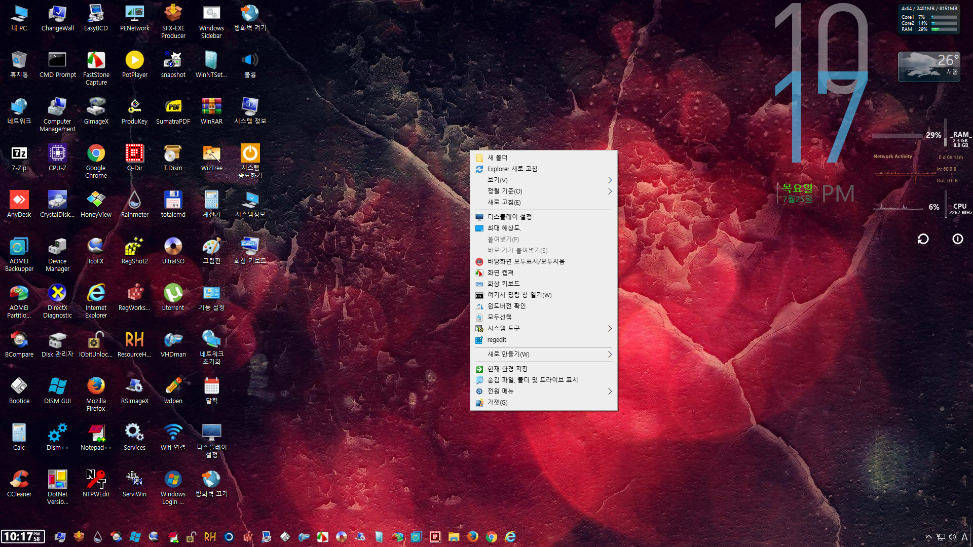
Task: Open the UltraISO desktop icon
Action: point(173,251)
